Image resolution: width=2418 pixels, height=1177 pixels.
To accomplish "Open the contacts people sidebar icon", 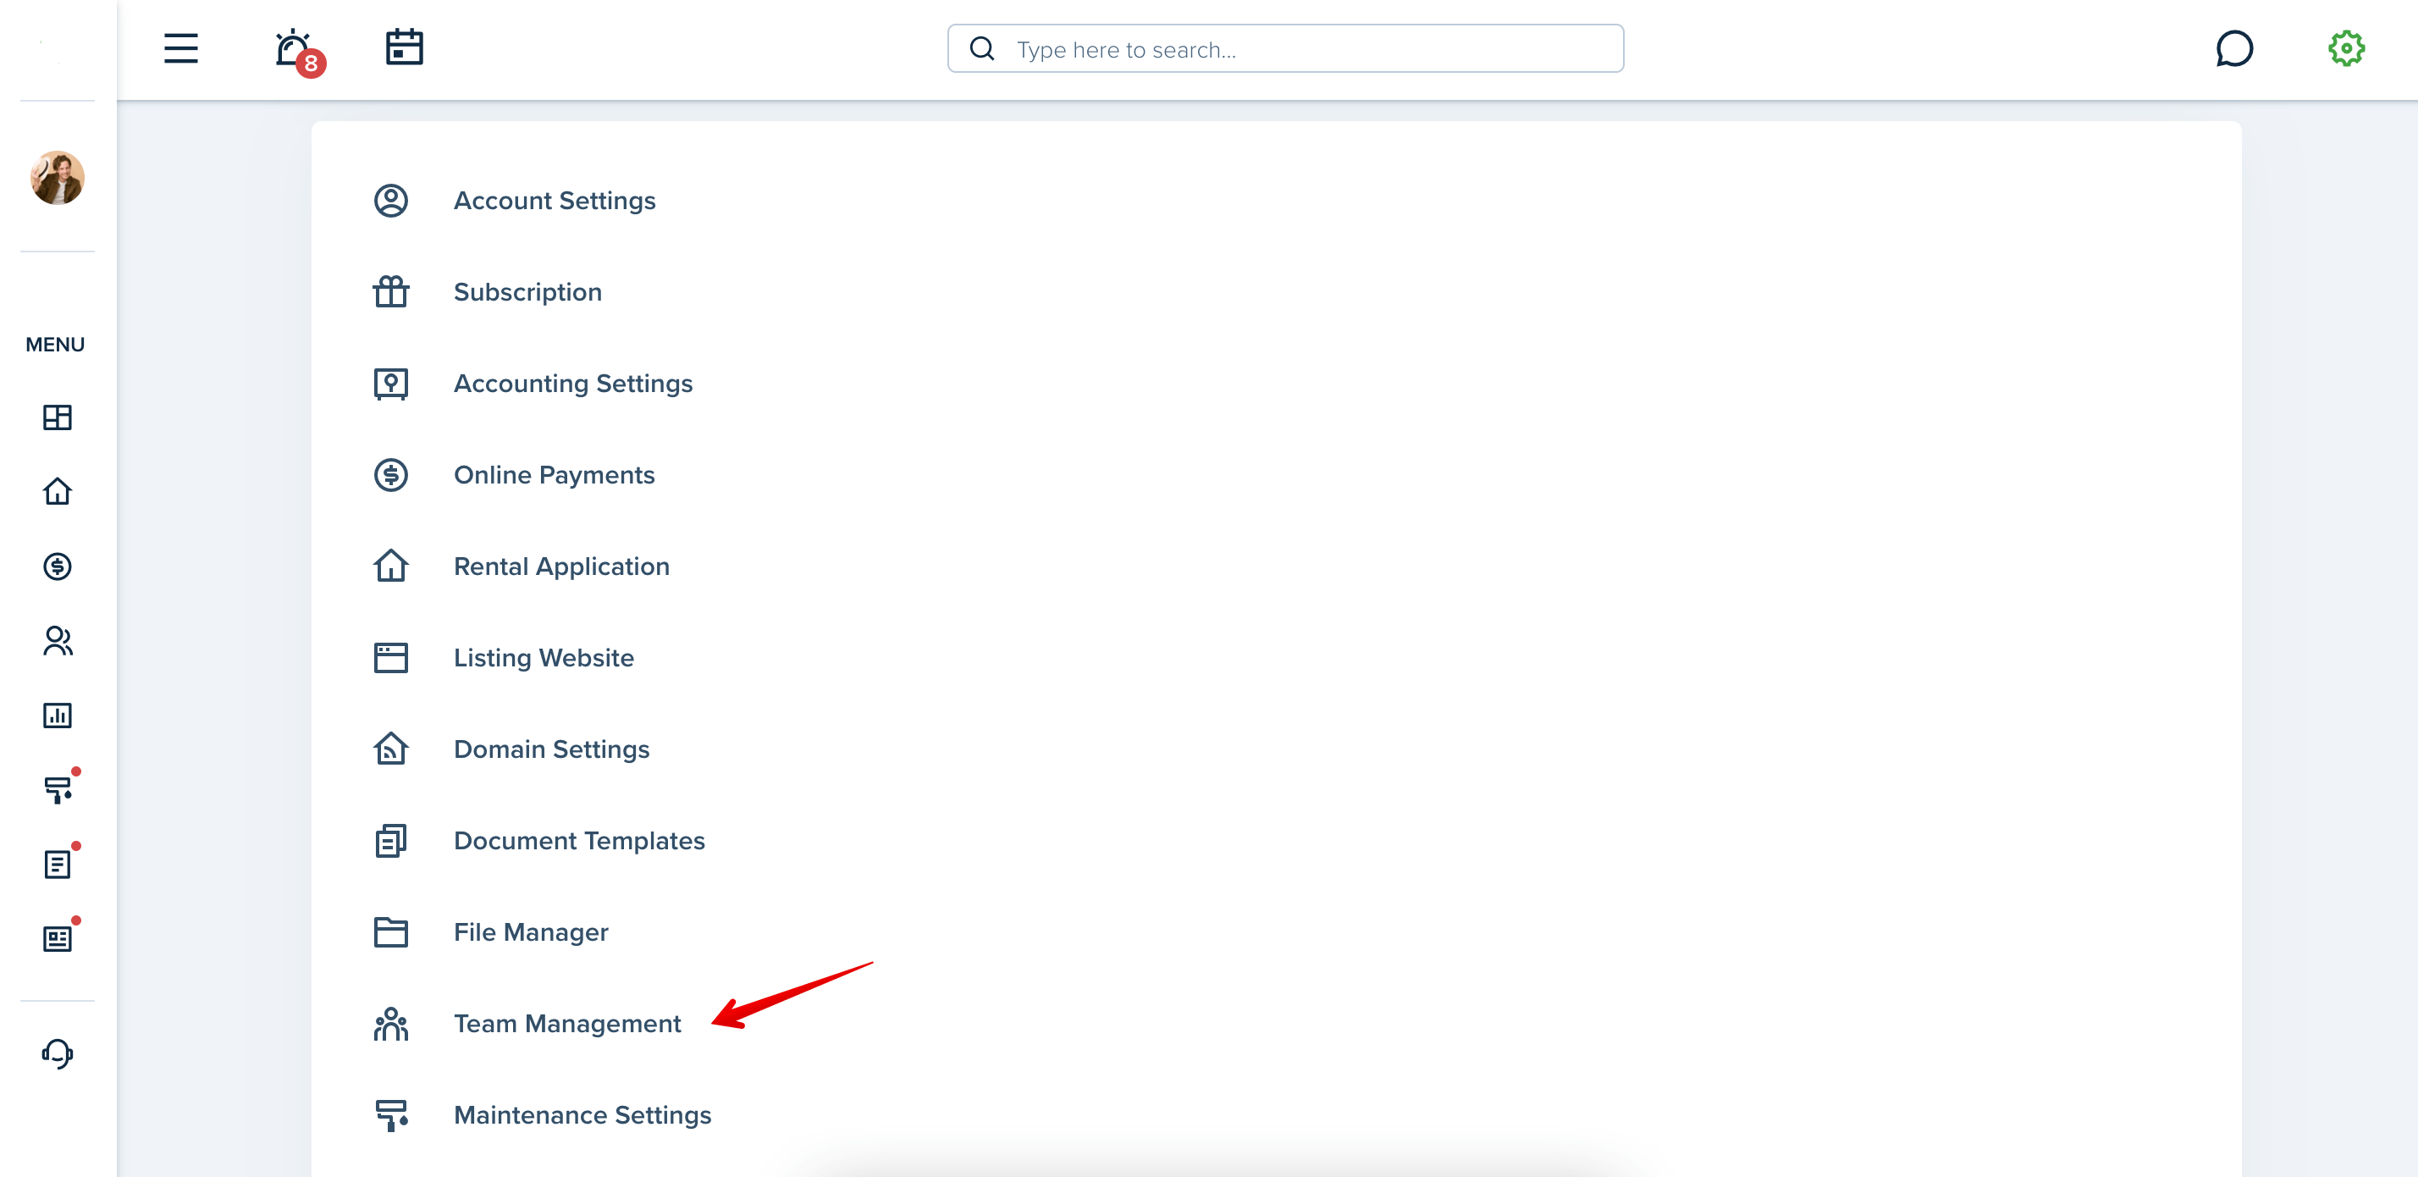I will click(x=58, y=640).
